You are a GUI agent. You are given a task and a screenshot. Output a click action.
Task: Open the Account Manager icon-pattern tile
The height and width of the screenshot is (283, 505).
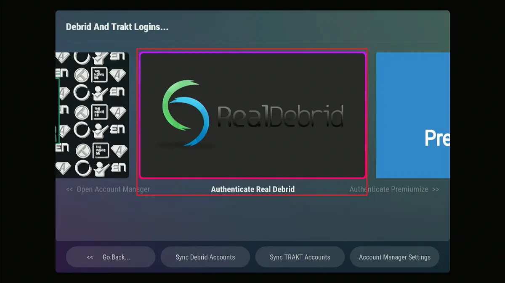point(92,115)
